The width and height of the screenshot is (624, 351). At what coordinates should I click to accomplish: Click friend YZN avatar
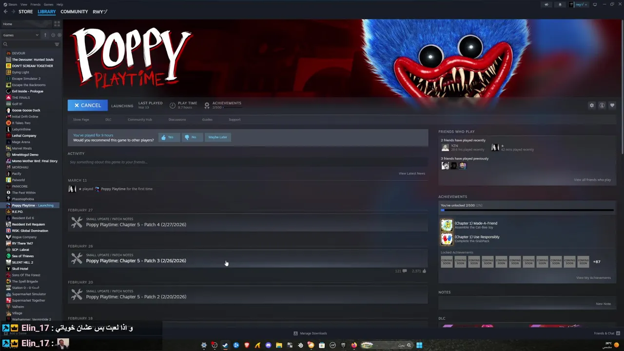pyautogui.click(x=445, y=147)
